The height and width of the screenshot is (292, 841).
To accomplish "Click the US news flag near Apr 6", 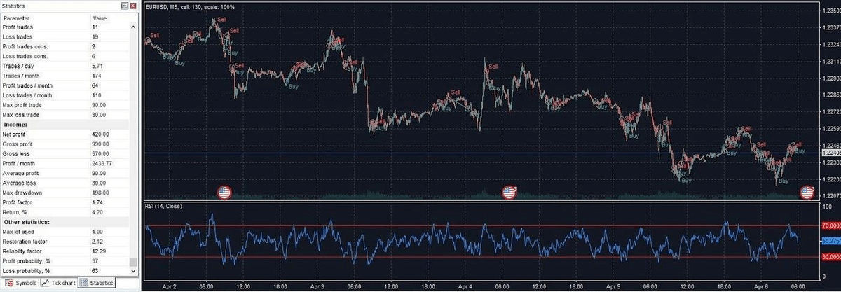I will tap(807, 192).
